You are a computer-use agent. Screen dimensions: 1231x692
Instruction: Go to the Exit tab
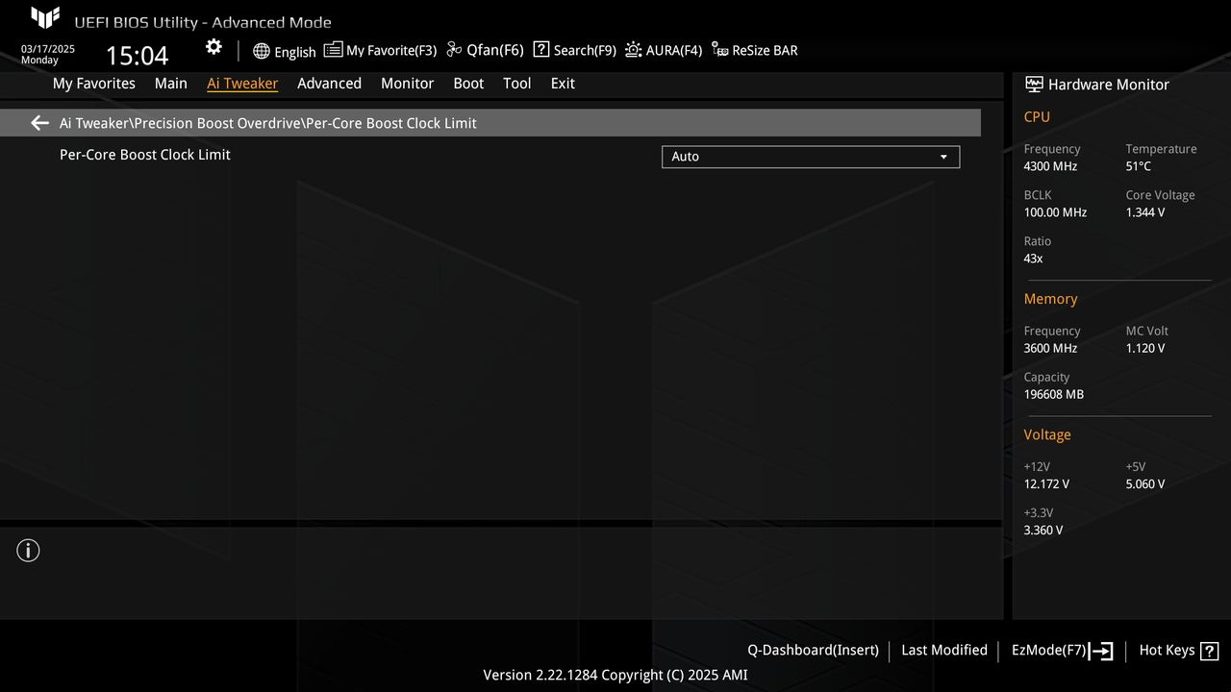[563, 84]
